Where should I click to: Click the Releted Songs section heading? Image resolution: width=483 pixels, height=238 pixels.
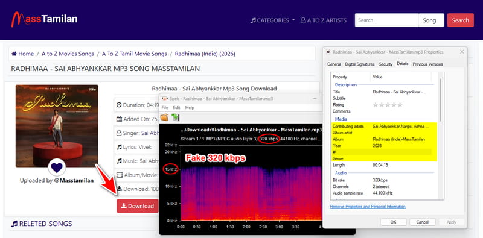42,224
